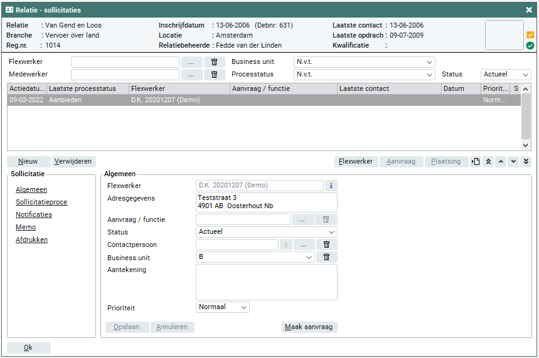Click inside the Aantekening text area

coord(266,282)
